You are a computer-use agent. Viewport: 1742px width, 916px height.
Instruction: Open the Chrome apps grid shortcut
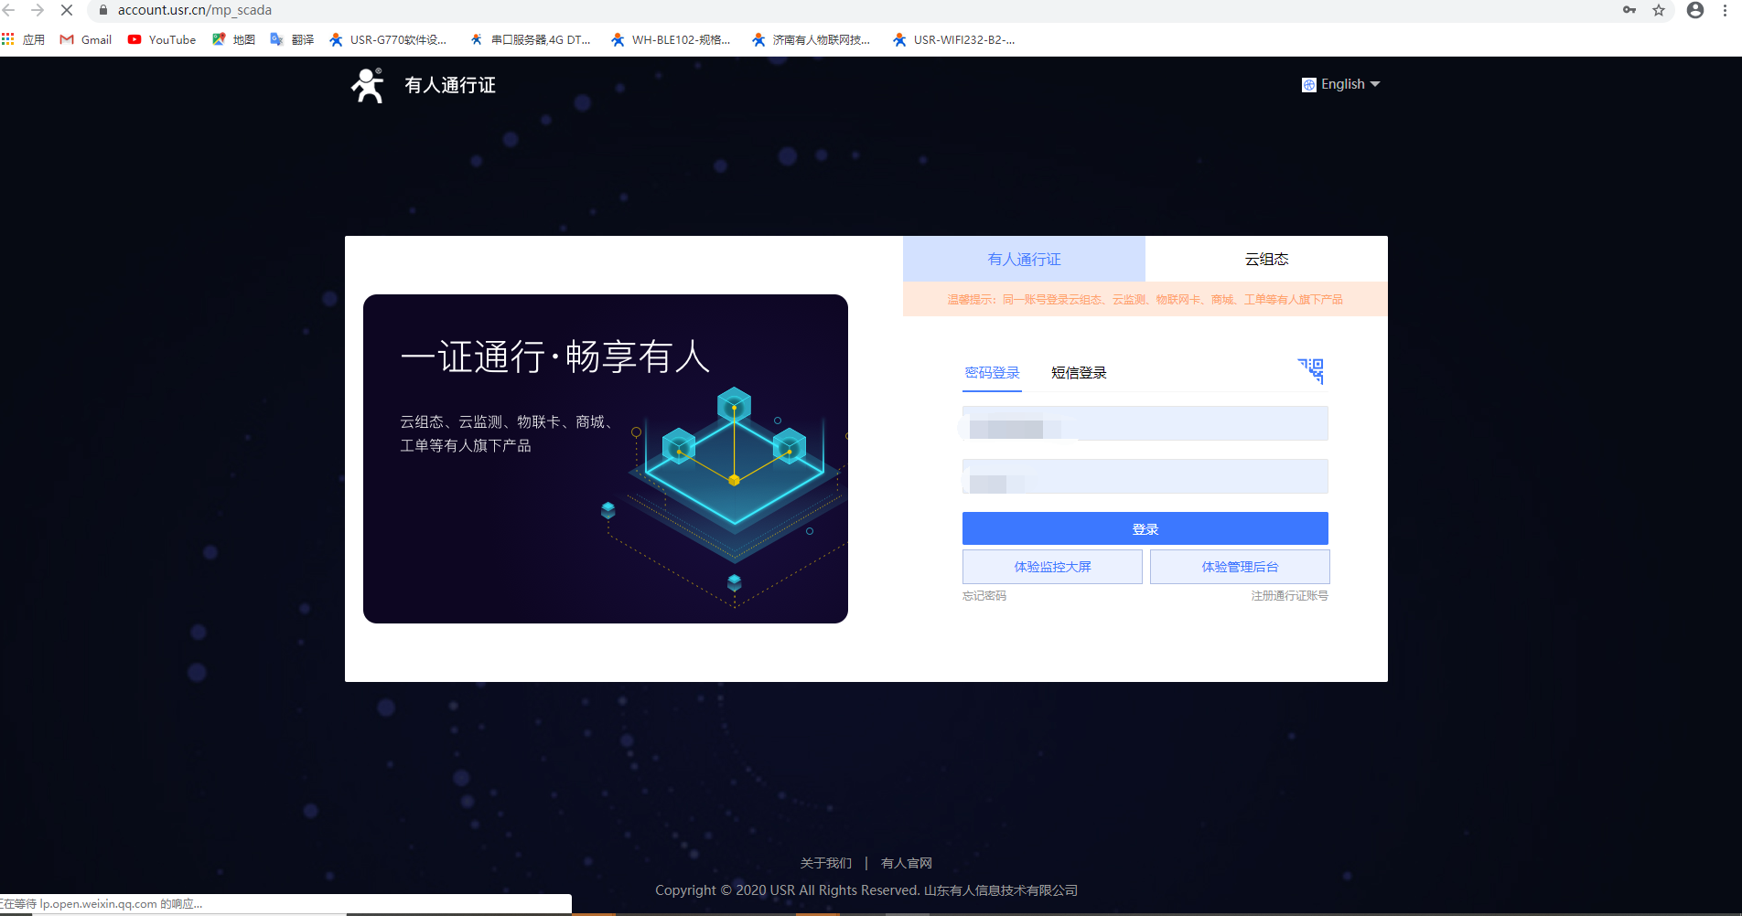(x=8, y=39)
